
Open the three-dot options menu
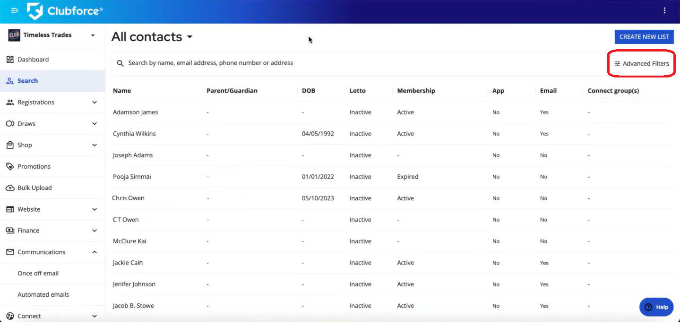[664, 10]
